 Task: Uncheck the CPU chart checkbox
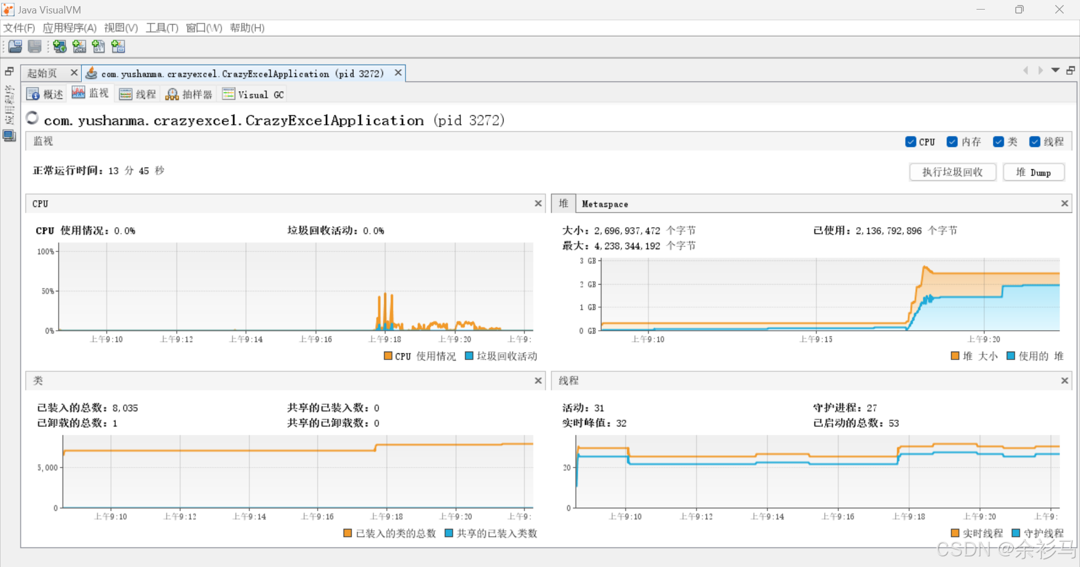pos(911,142)
